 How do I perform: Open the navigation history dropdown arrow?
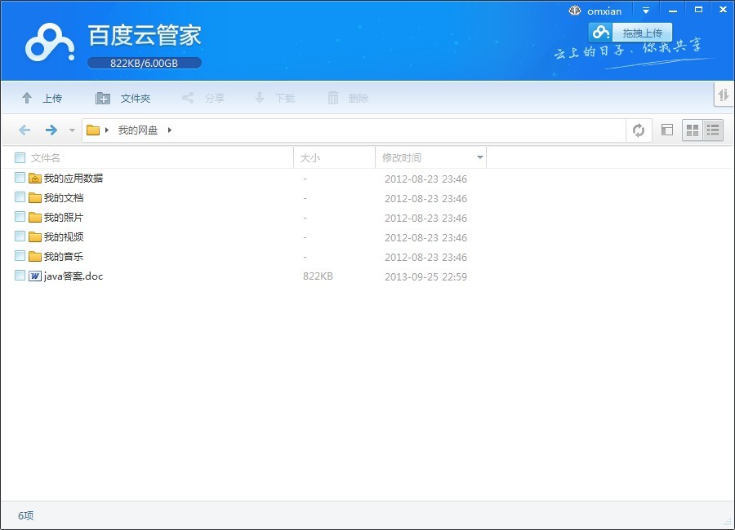[x=72, y=130]
